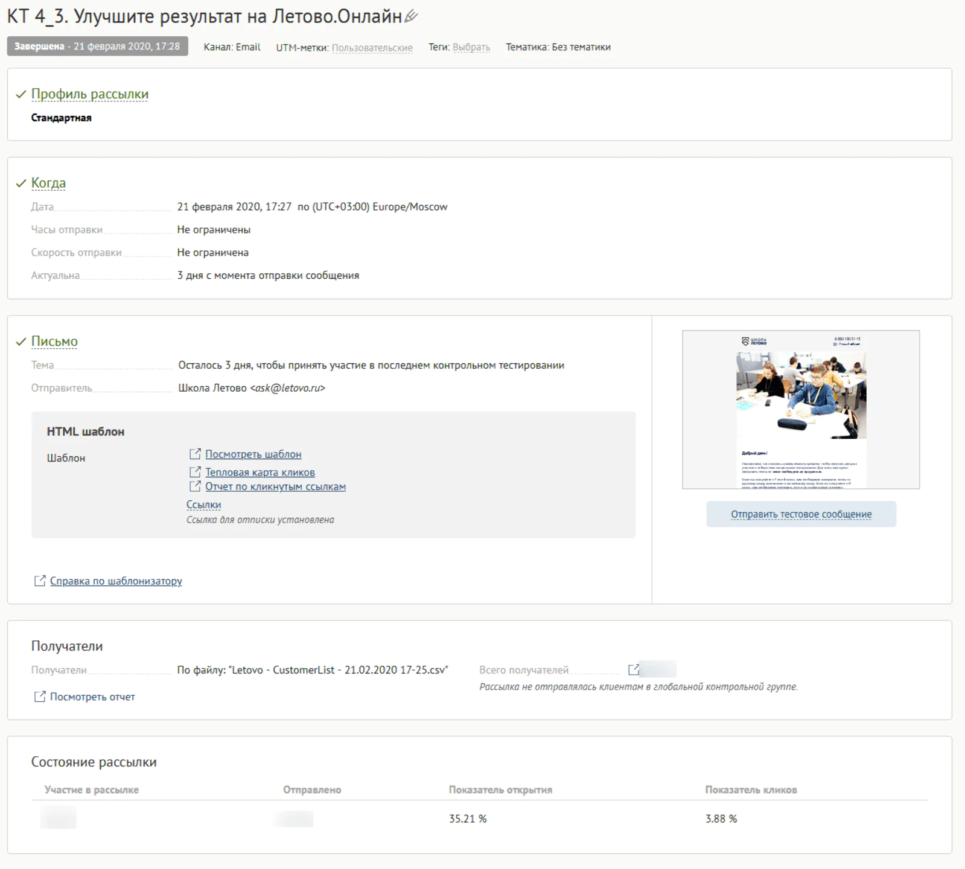This screenshot has width=965, height=869.
Task: Click recipients file name Letovo - CustomerList csv
Action: click(x=313, y=670)
